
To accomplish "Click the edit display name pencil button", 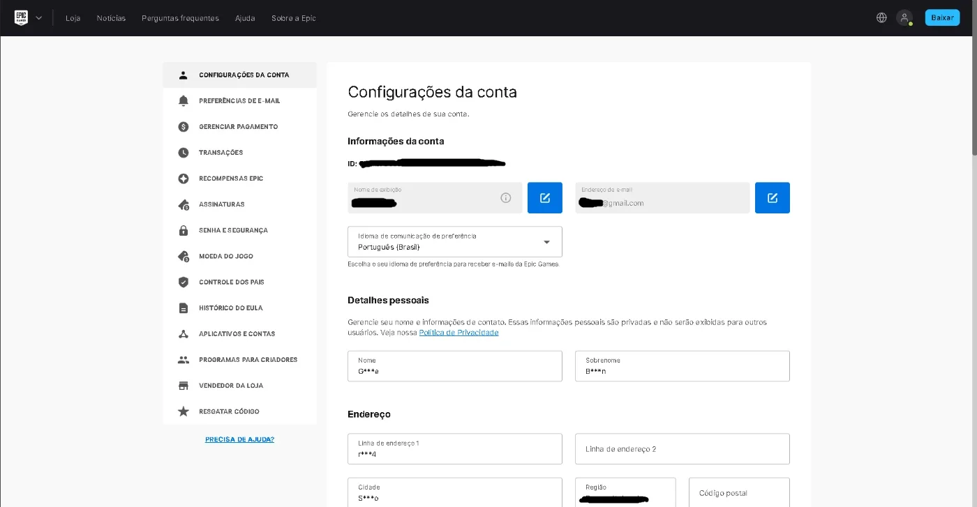I will pos(545,198).
